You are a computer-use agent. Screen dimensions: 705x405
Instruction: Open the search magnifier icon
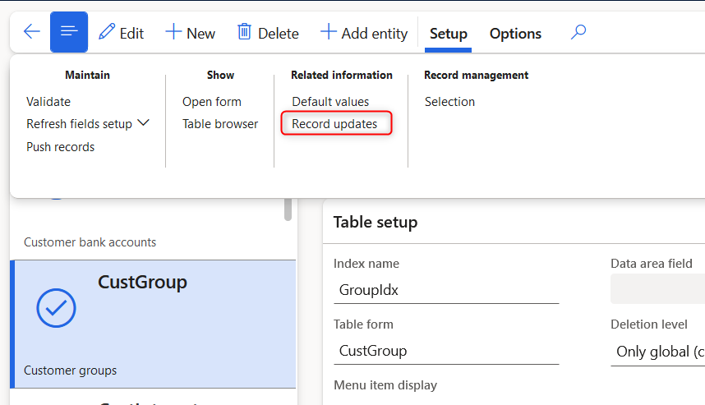[578, 32]
